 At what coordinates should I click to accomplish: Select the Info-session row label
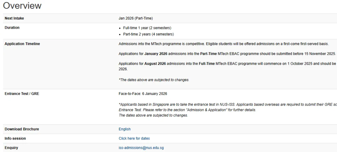15,138
